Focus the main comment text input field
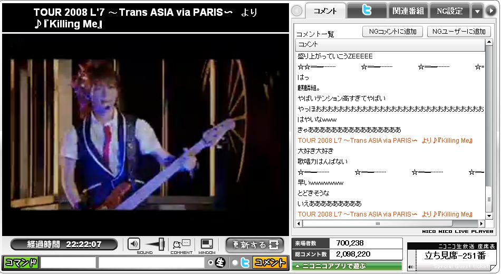Screen dimensions: 501x275 (151, 262)
